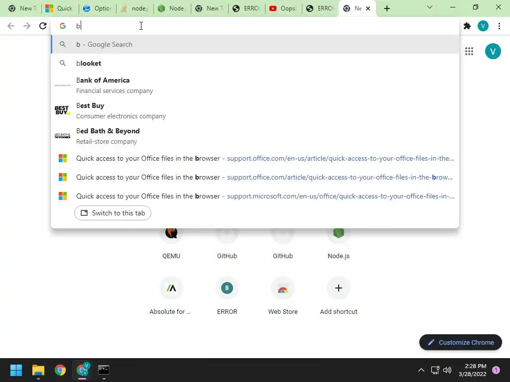Image resolution: width=510 pixels, height=382 pixels.
Task: Switch to the Options tab
Action: point(97,8)
